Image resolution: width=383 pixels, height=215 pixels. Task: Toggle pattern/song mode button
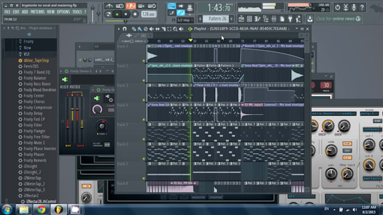coord(108,15)
